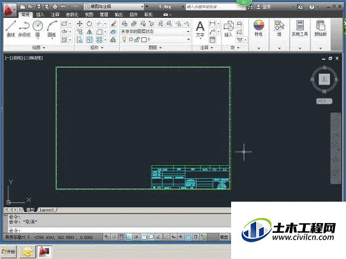This screenshot has height=259, width=346.
Task: Click the WCS button under ViewCube
Action: pos(324,101)
